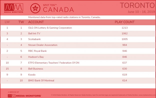Click the ACCOUNT column header
The height and width of the screenshot is (98, 156).
[36, 22]
